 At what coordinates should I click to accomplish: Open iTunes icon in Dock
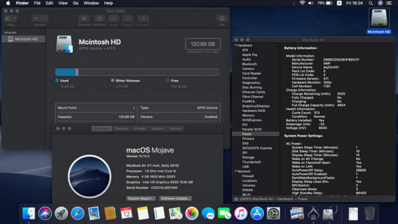click(x=241, y=213)
